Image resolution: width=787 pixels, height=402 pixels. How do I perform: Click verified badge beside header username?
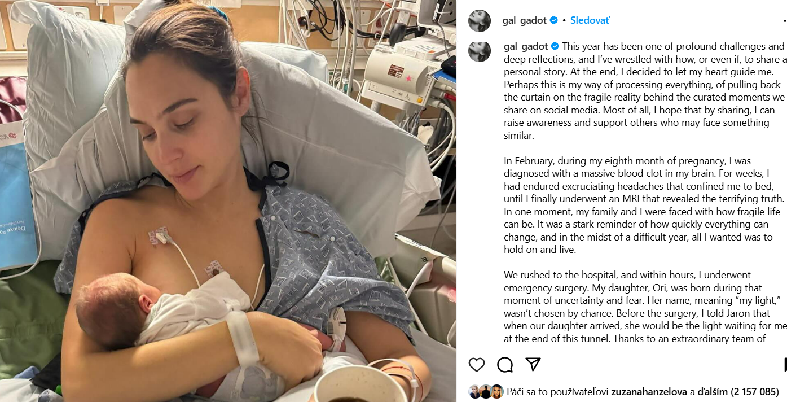click(554, 20)
